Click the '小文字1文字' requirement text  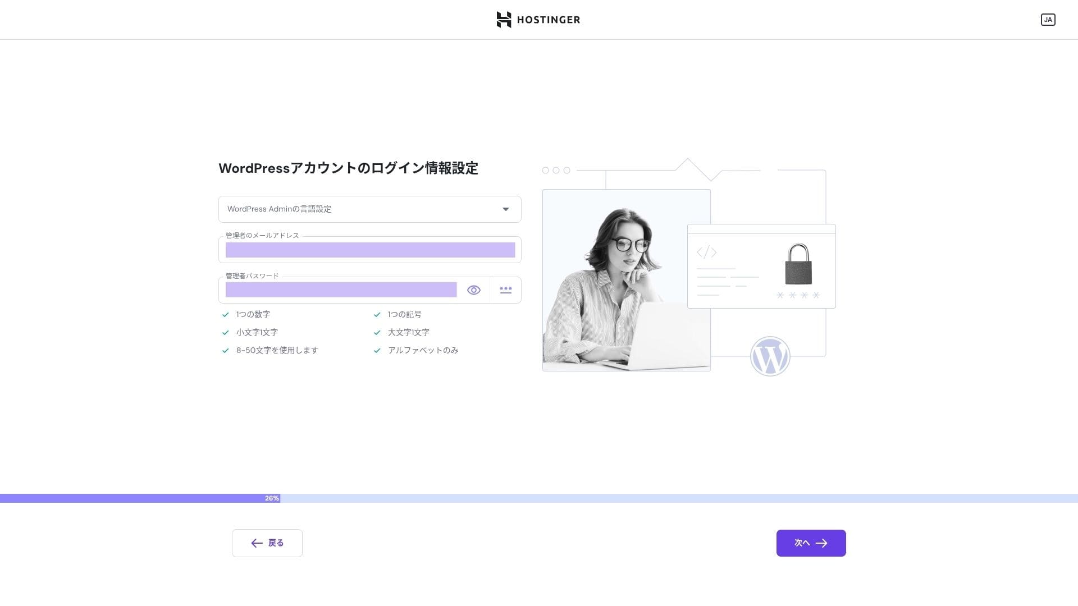(x=257, y=333)
